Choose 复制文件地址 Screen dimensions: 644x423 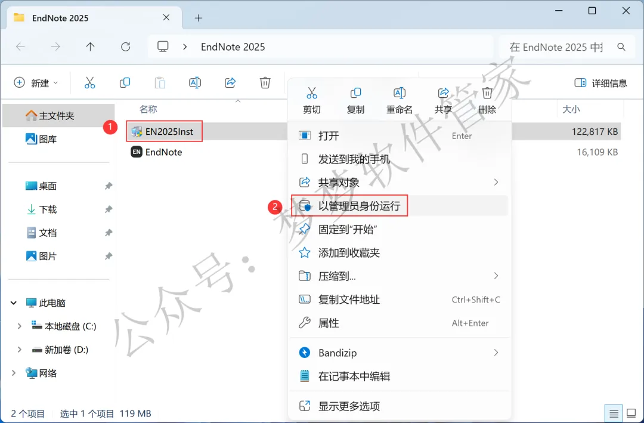point(401,300)
